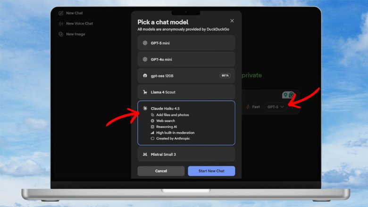Click the gpt-oss 120B model icon
This screenshot has width=368, height=207.
[145, 76]
